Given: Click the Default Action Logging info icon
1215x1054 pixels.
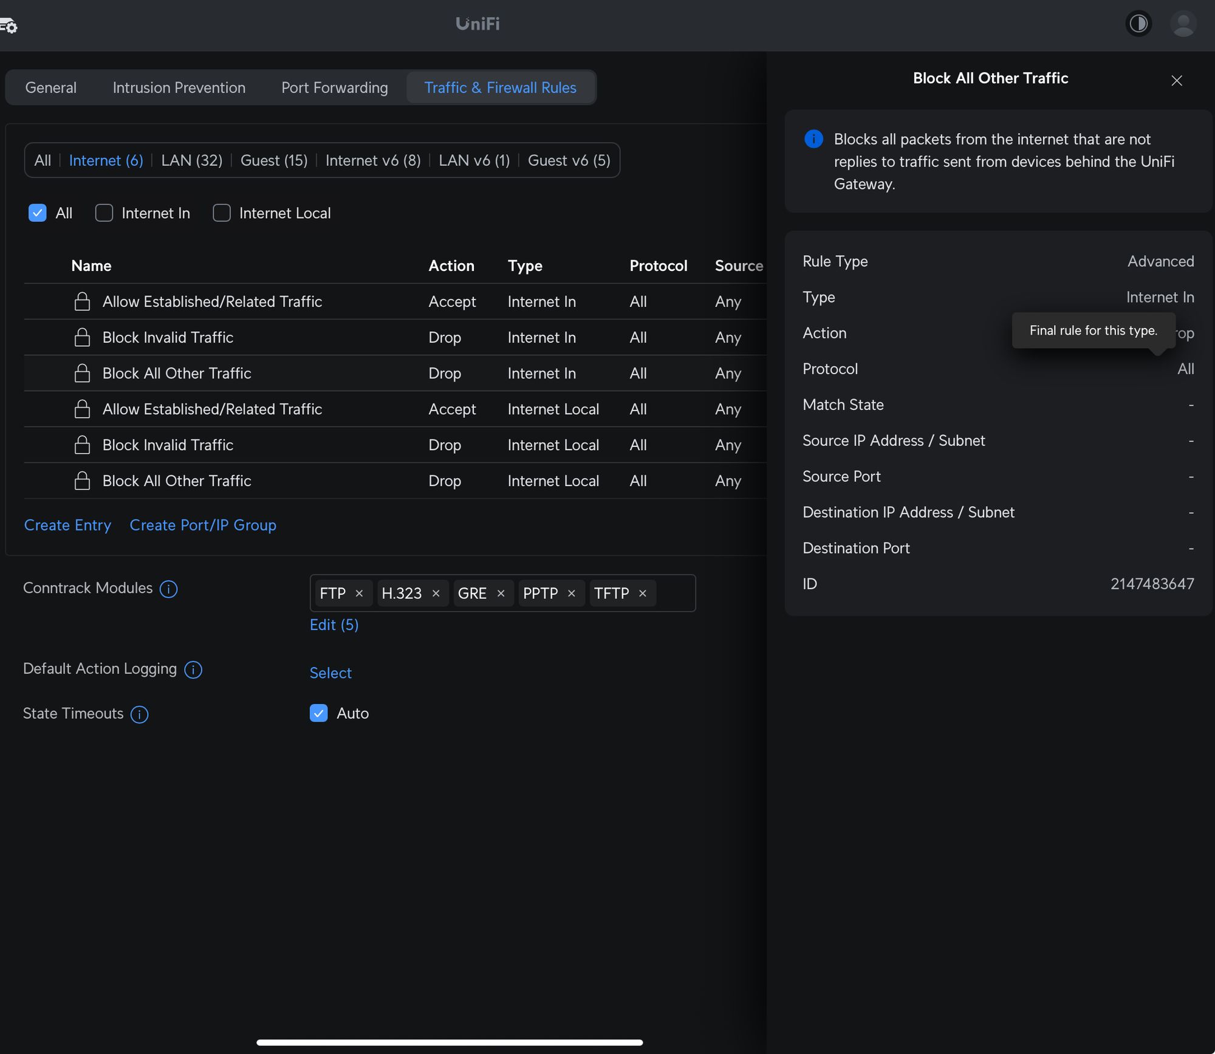Looking at the screenshot, I should pyautogui.click(x=193, y=669).
